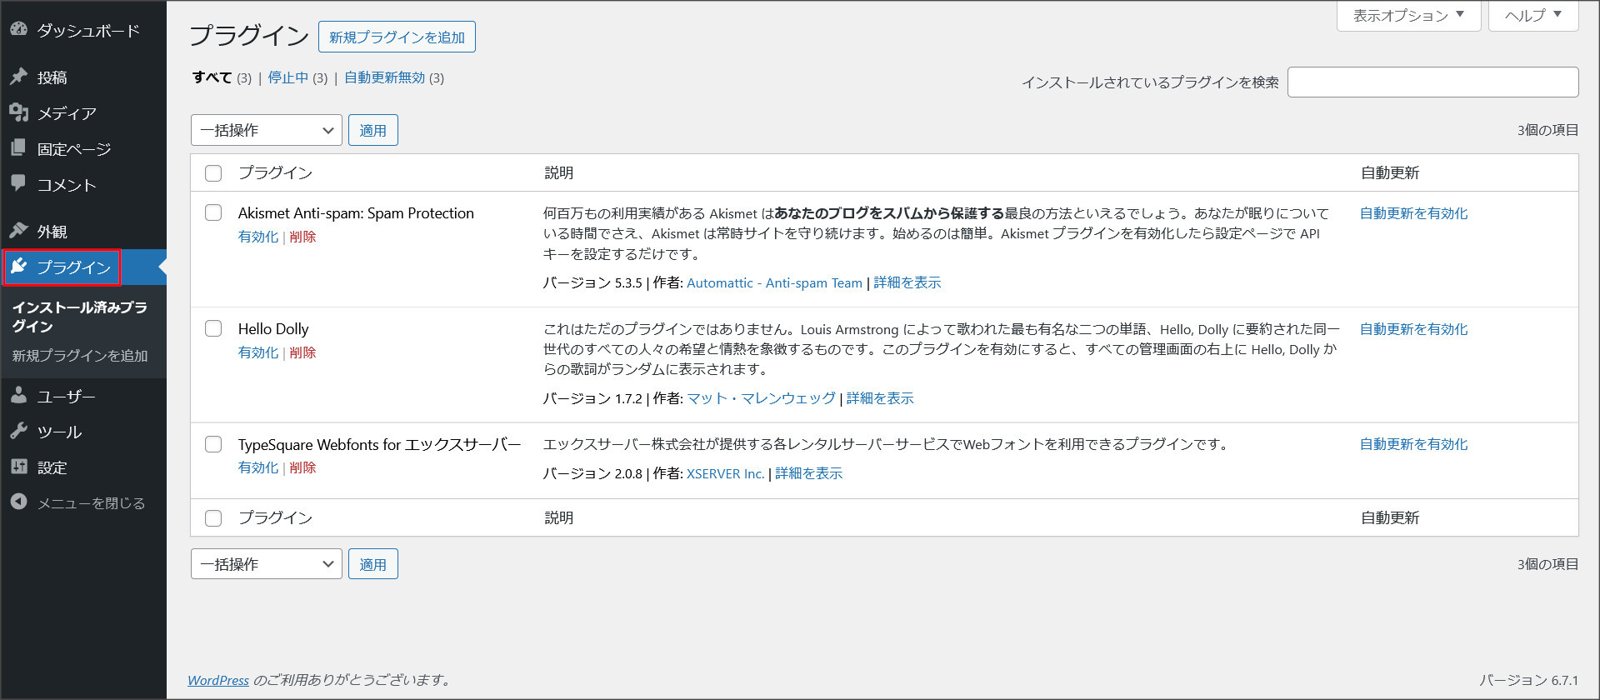
Task: Open Automattic - Anti-spam Team author link
Action: pyautogui.click(x=774, y=283)
